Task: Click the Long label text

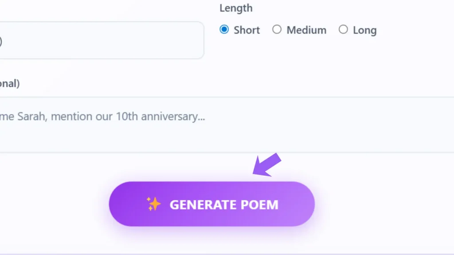Action: (365, 30)
